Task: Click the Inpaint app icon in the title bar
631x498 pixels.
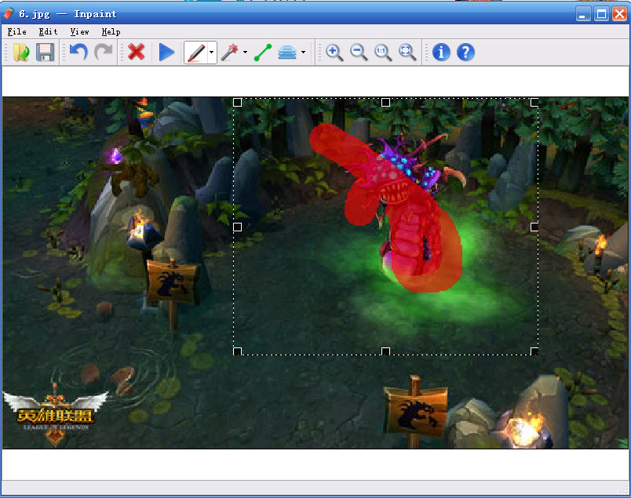Action: [9, 13]
